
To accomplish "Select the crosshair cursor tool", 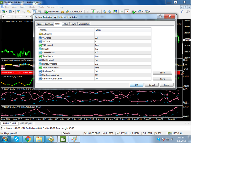I will (9, 17).
